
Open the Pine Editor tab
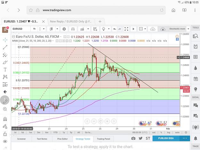pyautogui.click(x=62, y=139)
